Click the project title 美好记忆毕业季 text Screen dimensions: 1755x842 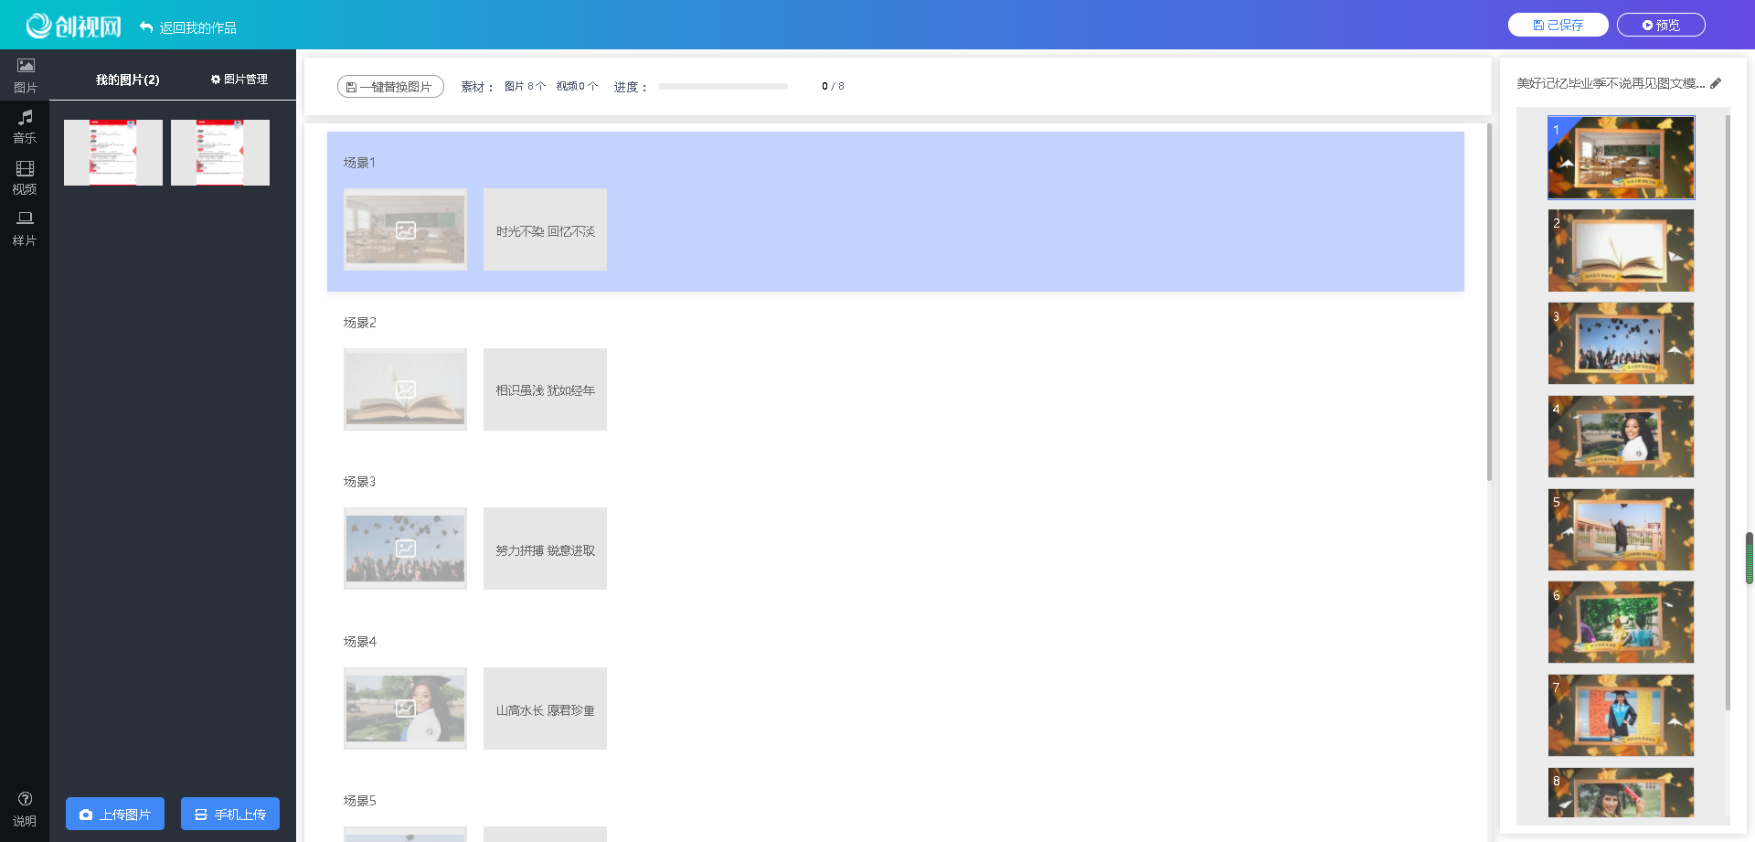point(1611,83)
